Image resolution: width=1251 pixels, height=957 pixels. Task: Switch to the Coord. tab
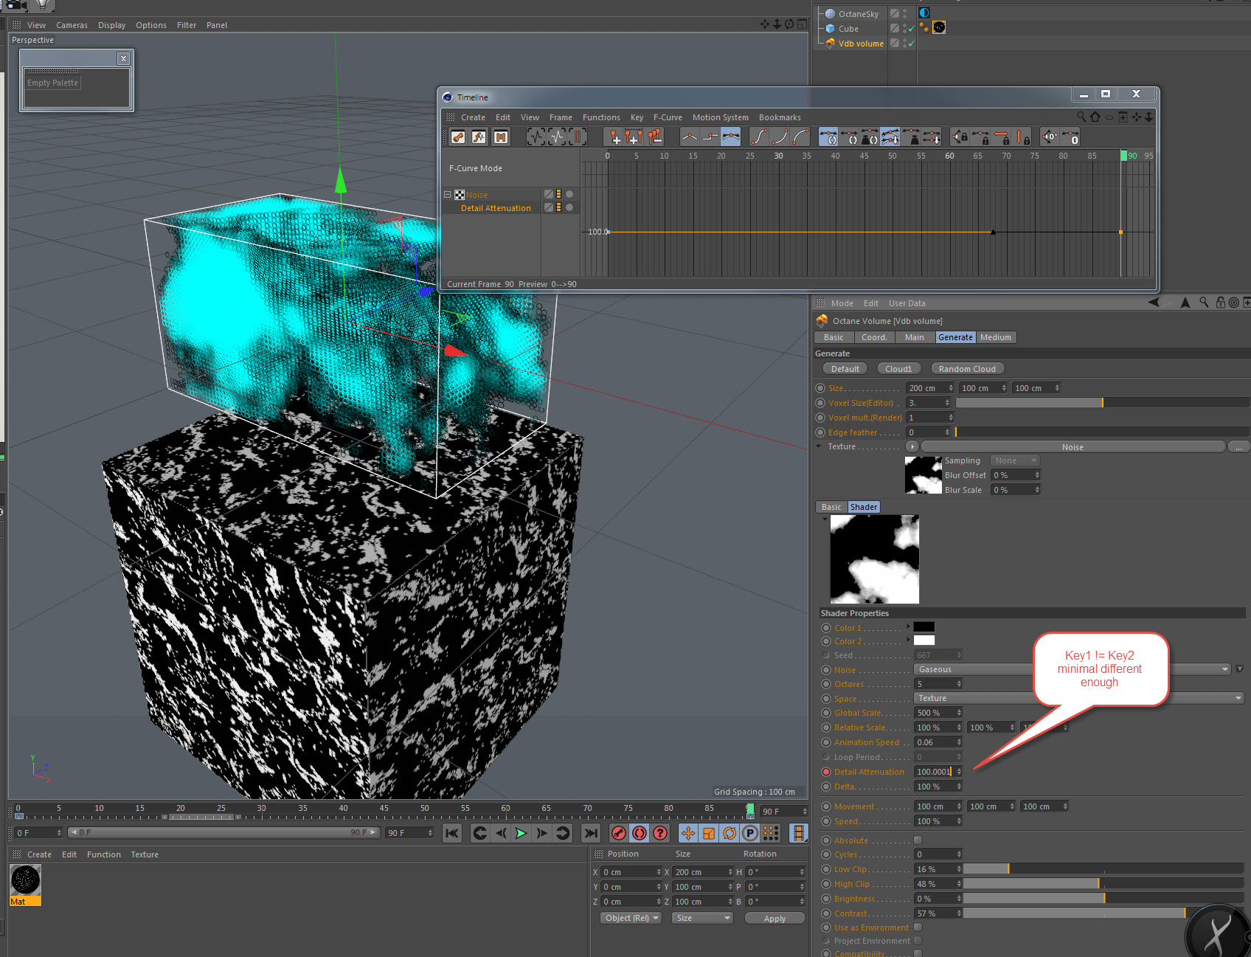coord(873,337)
